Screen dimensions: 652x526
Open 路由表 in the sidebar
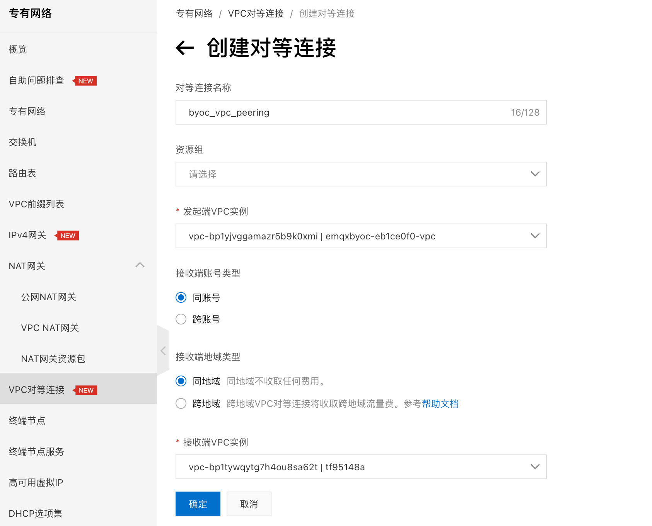click(x=22, y=173)
